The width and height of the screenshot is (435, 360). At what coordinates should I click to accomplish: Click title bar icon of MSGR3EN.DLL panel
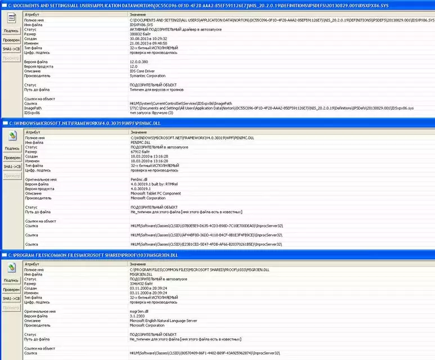(4, 255)
